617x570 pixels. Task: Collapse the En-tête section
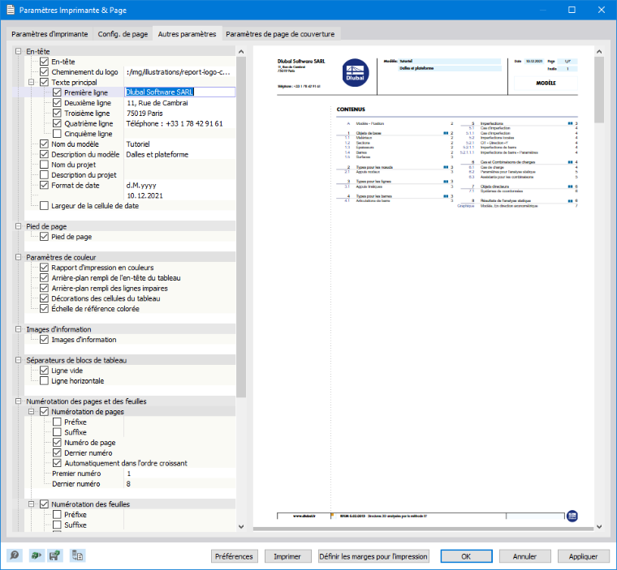pos(18,51)
